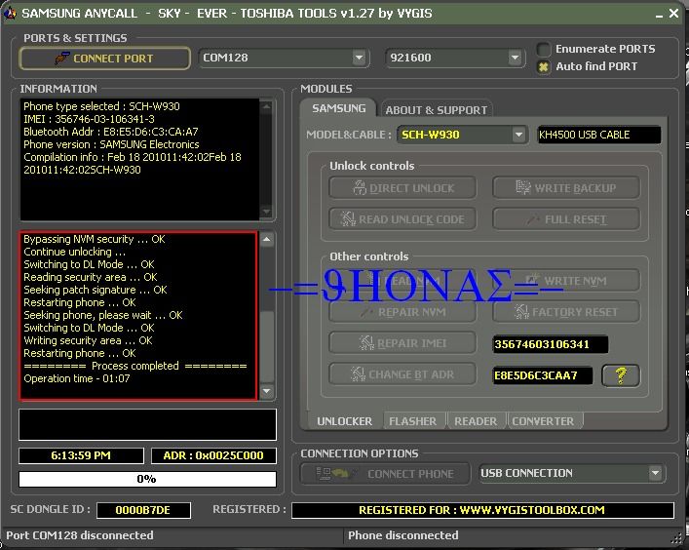Close the VYGIS tools window

pos(673,14)
